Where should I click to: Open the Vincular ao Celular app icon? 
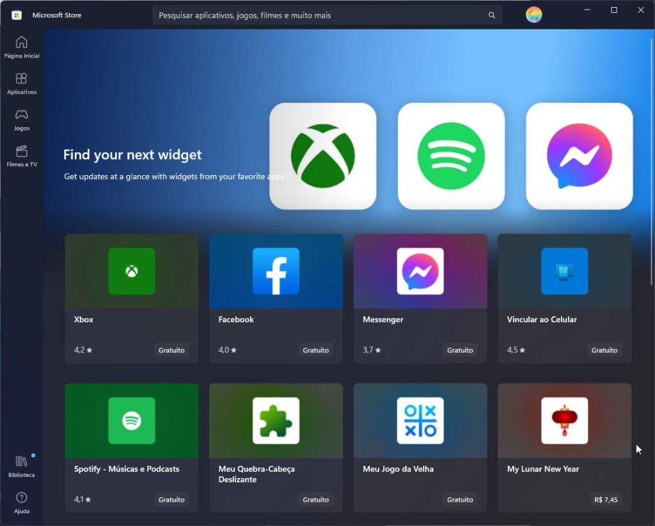click(565, 272)
